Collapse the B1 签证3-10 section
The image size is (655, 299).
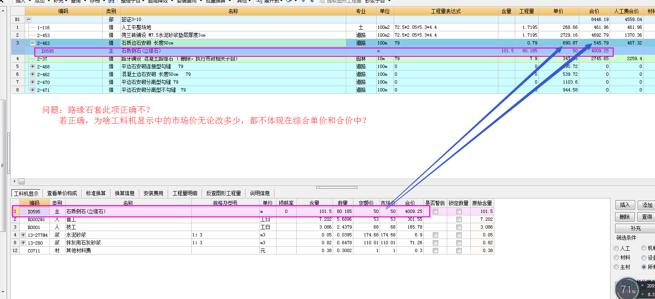[29, 19]
